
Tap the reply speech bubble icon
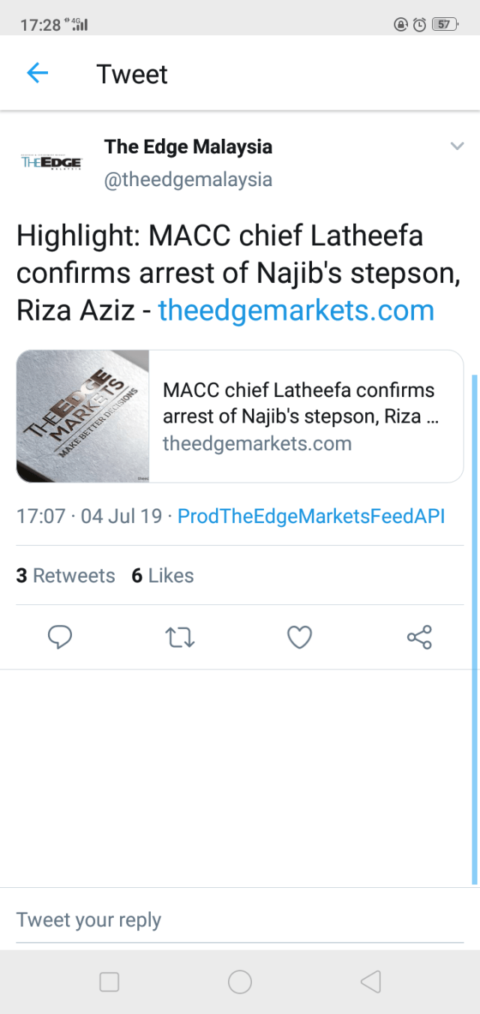point(60,637)
